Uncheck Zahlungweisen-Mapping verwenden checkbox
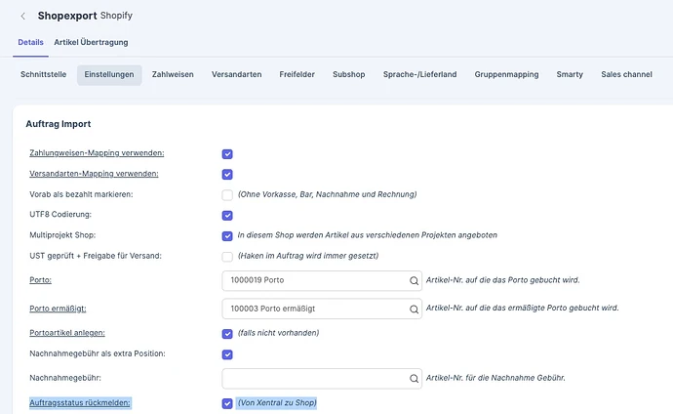 point(227,153)
